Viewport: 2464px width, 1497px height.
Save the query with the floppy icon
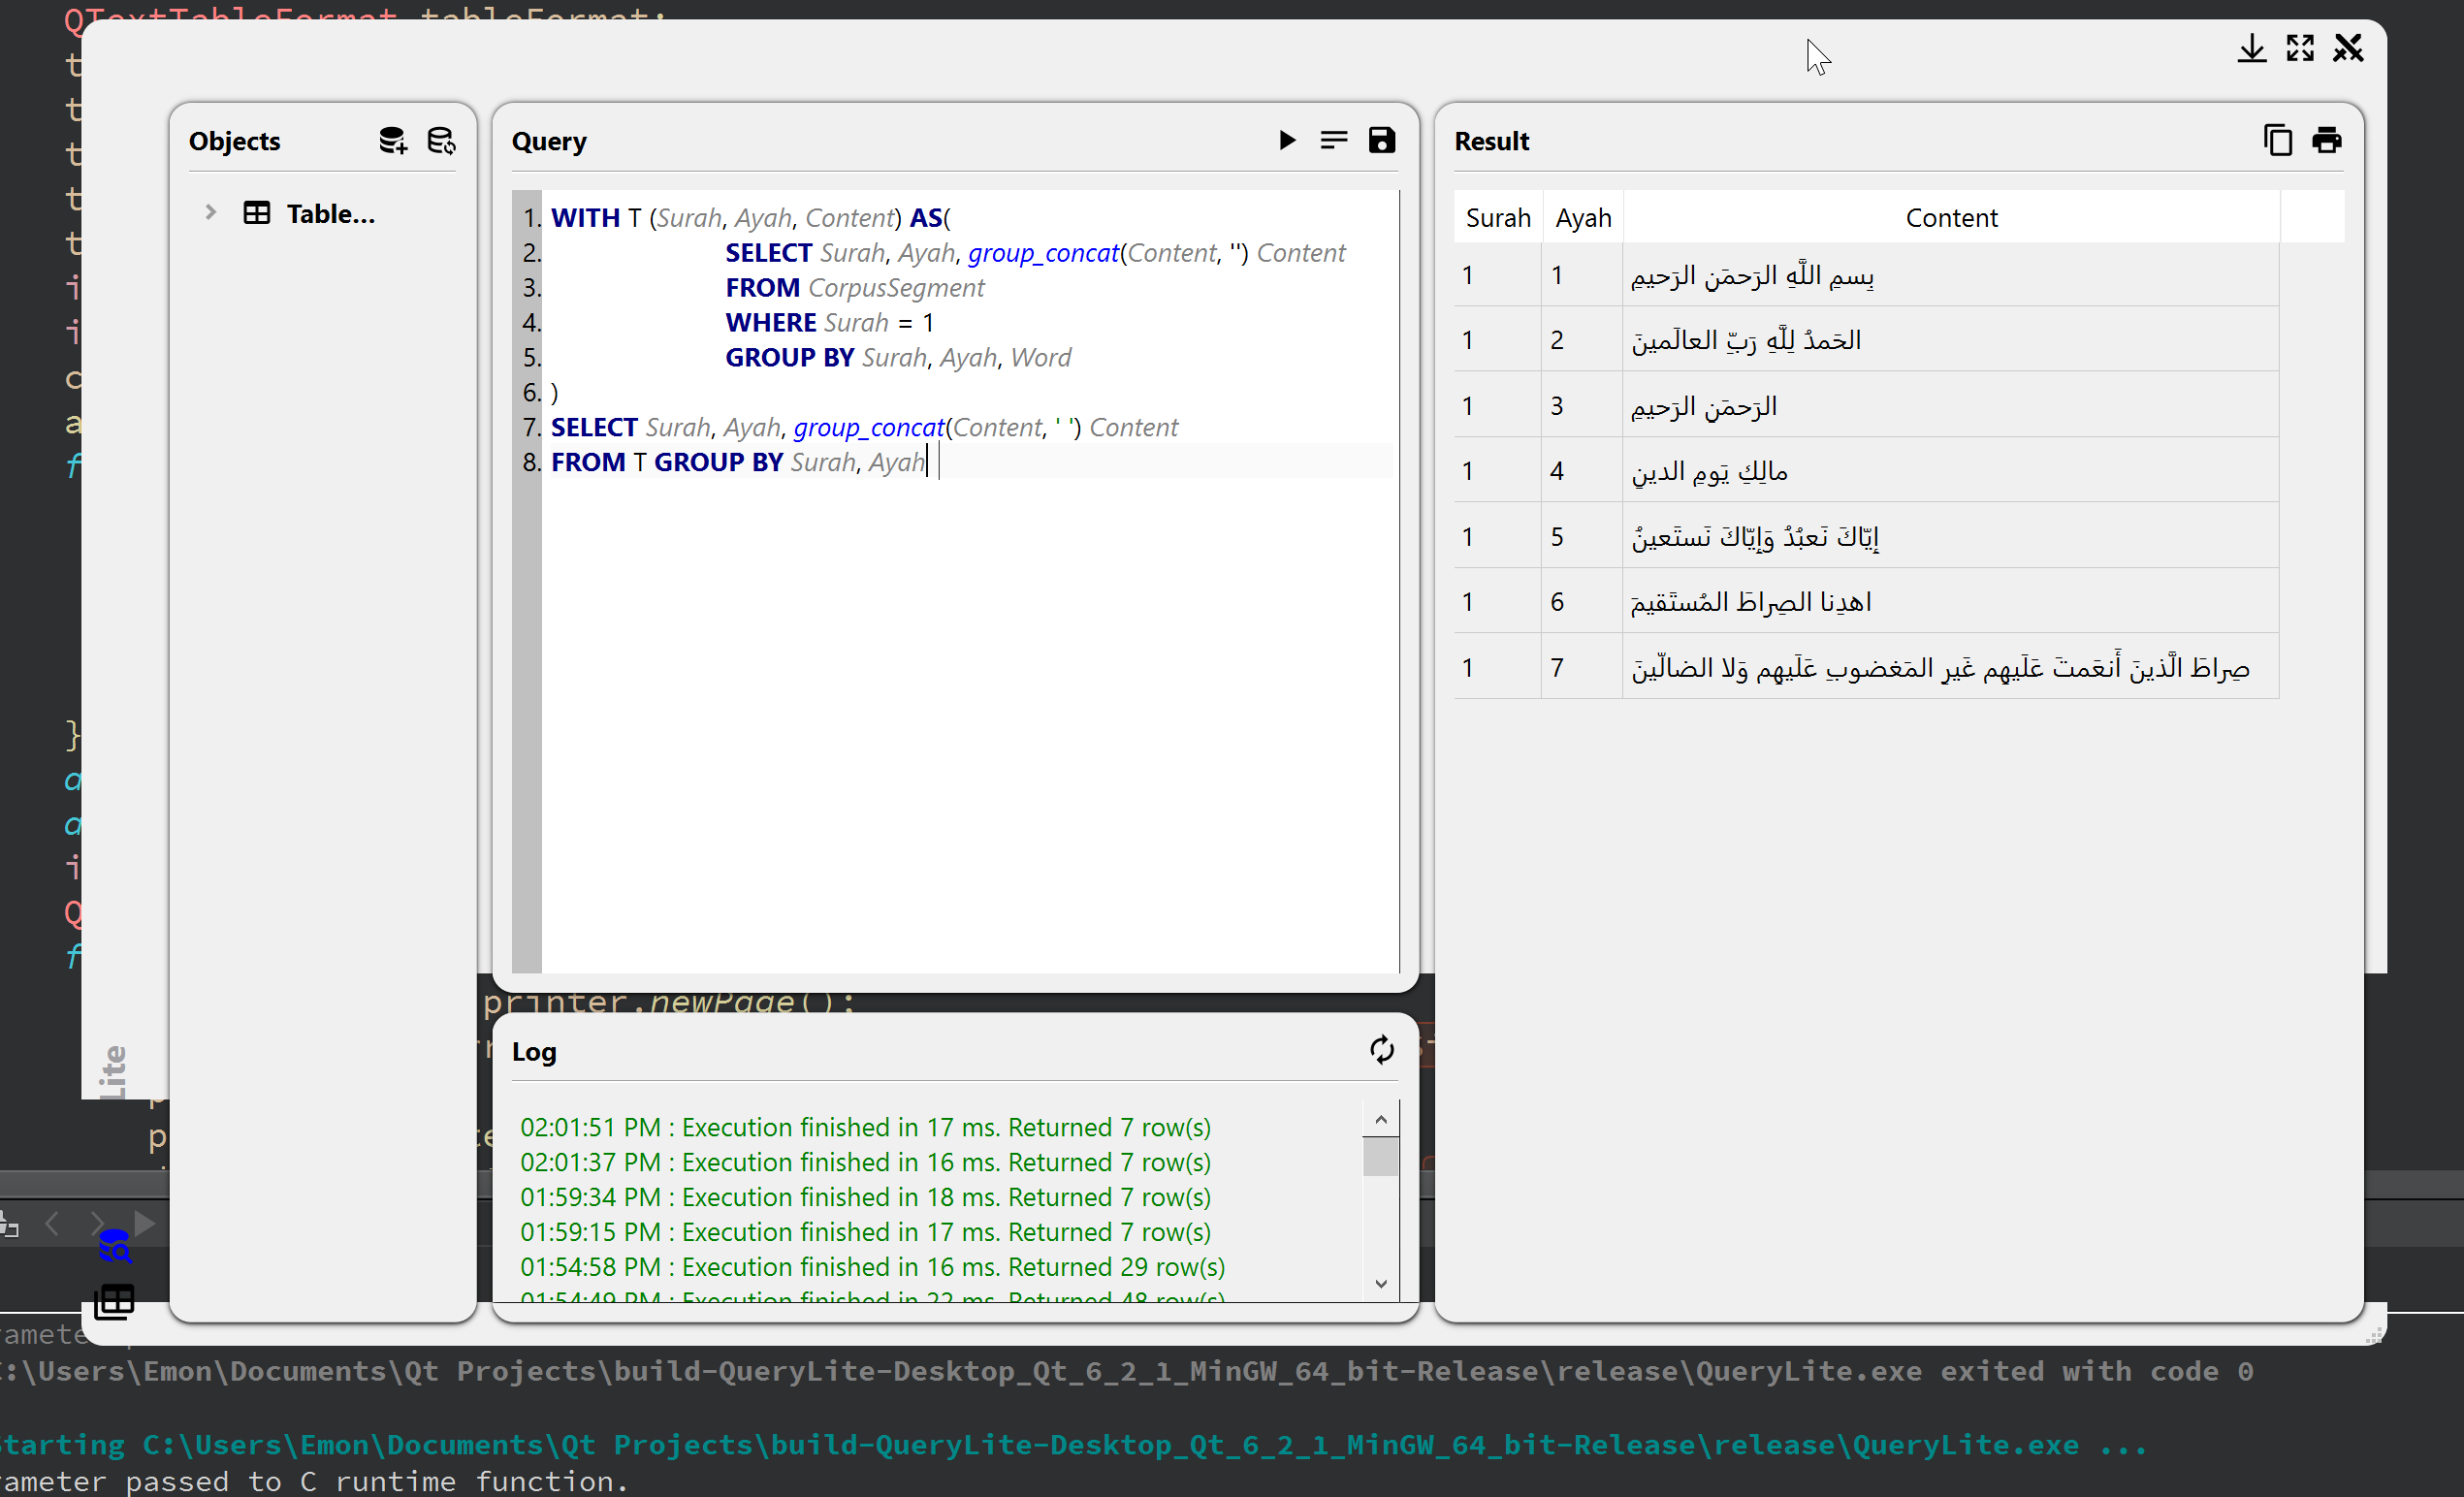click(1381, 140)
